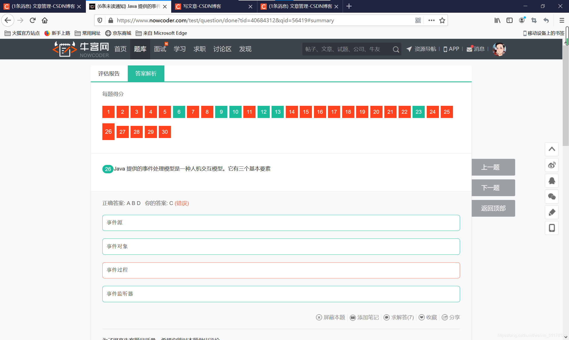Screen dimensions: 569x340
Task: Open 求解答(7) link
Action: coord(399,317)
